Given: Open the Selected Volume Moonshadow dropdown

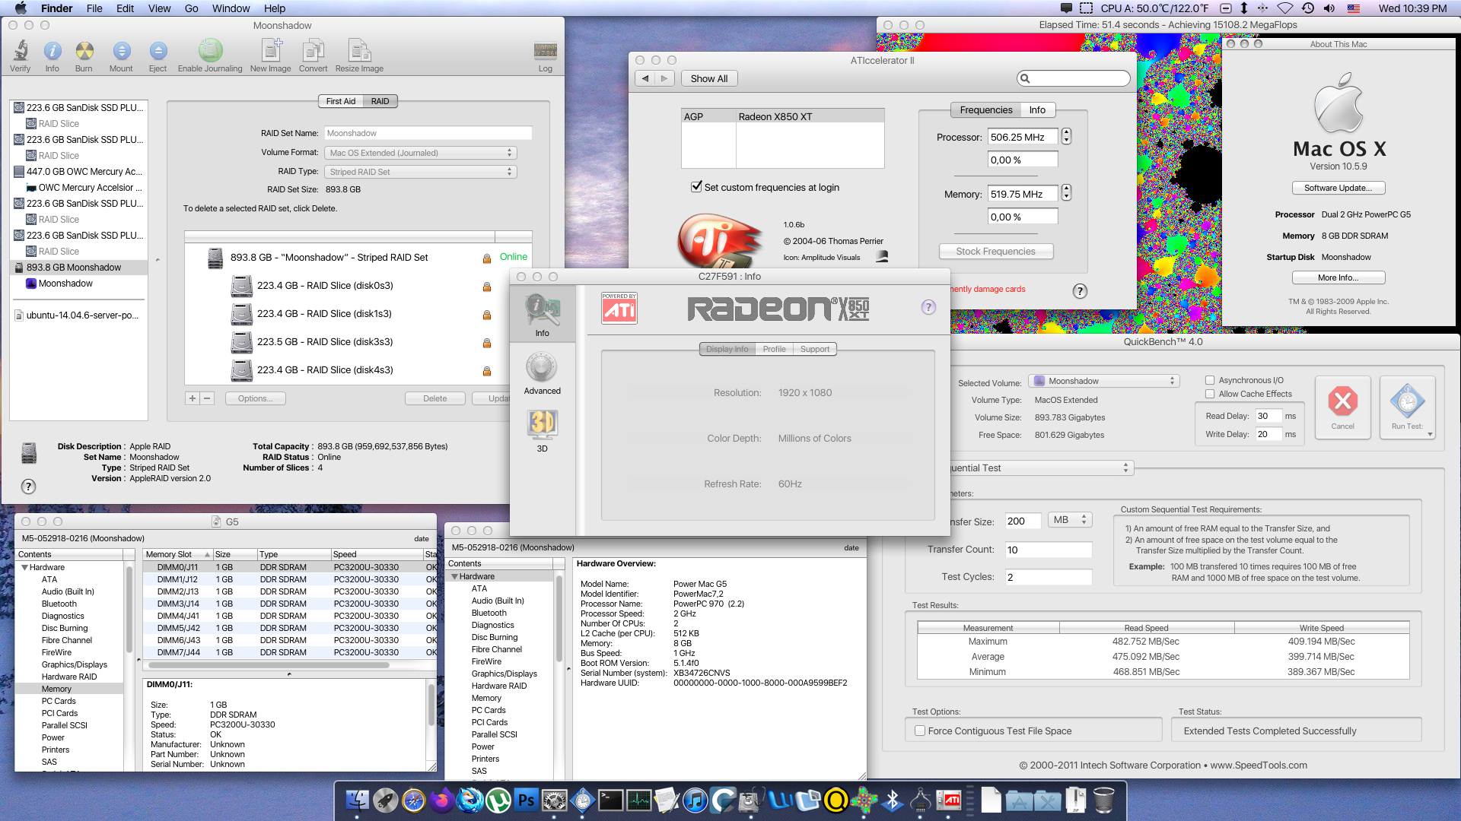Looking at the screenshot, I should tap(1103, 381).
